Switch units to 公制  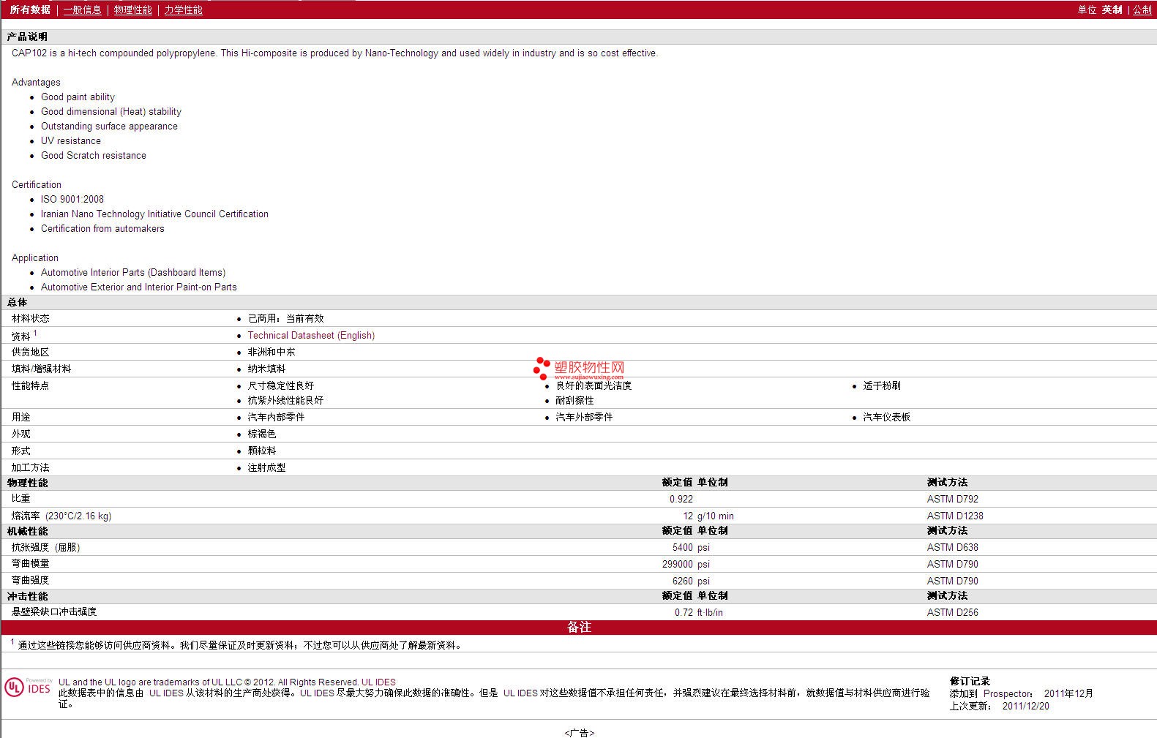tap(1142, 10)
